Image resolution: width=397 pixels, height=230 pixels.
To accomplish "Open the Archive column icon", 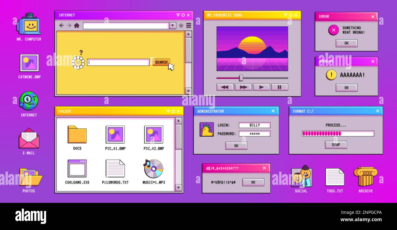I will pos(366,176).
